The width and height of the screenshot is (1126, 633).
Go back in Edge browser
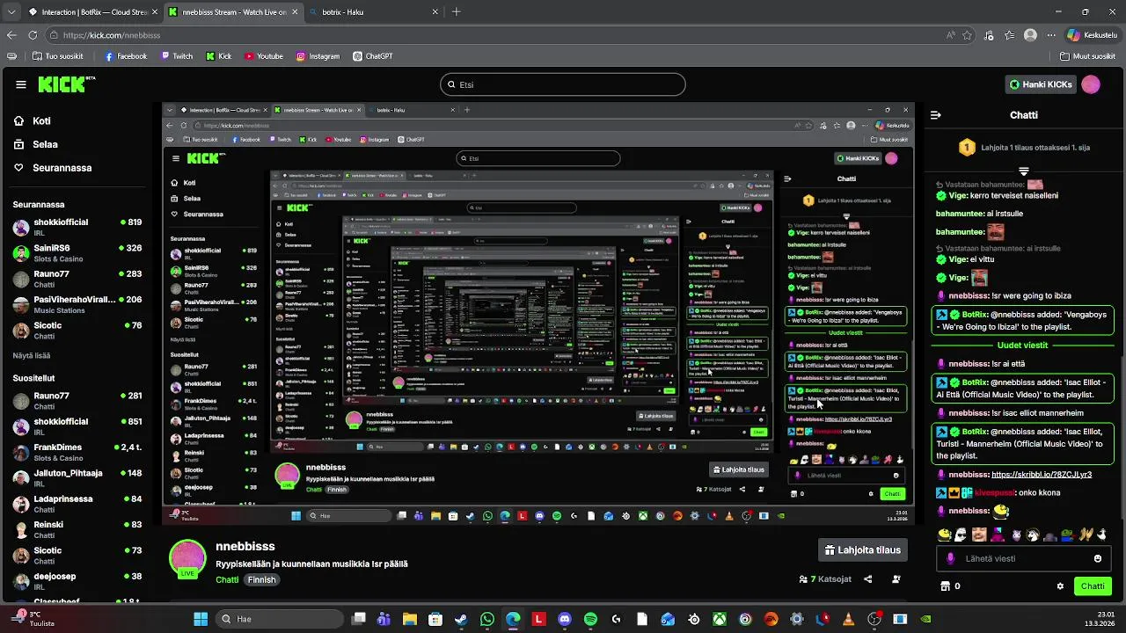11,35
